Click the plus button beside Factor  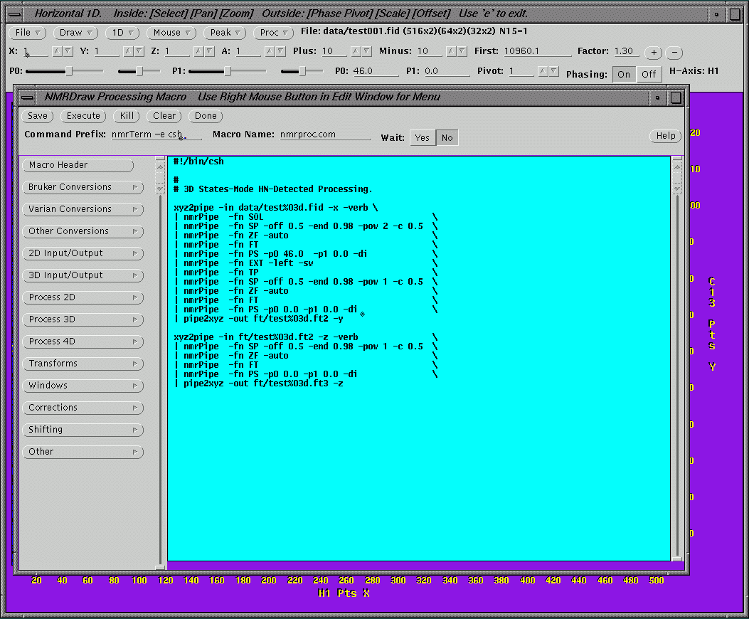click(x=654, y=52)
